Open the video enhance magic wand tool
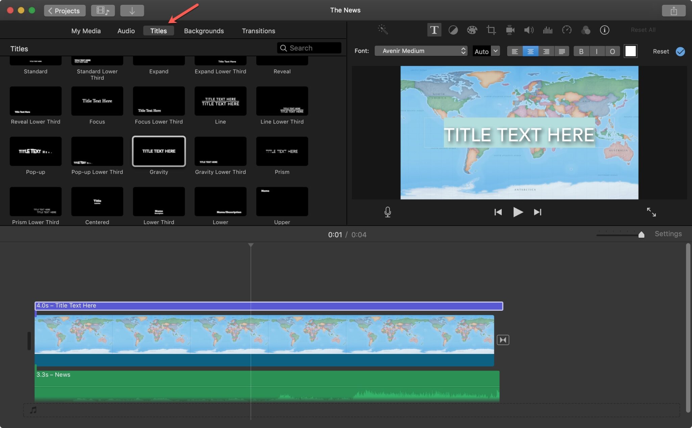 [x=382, y=30]
